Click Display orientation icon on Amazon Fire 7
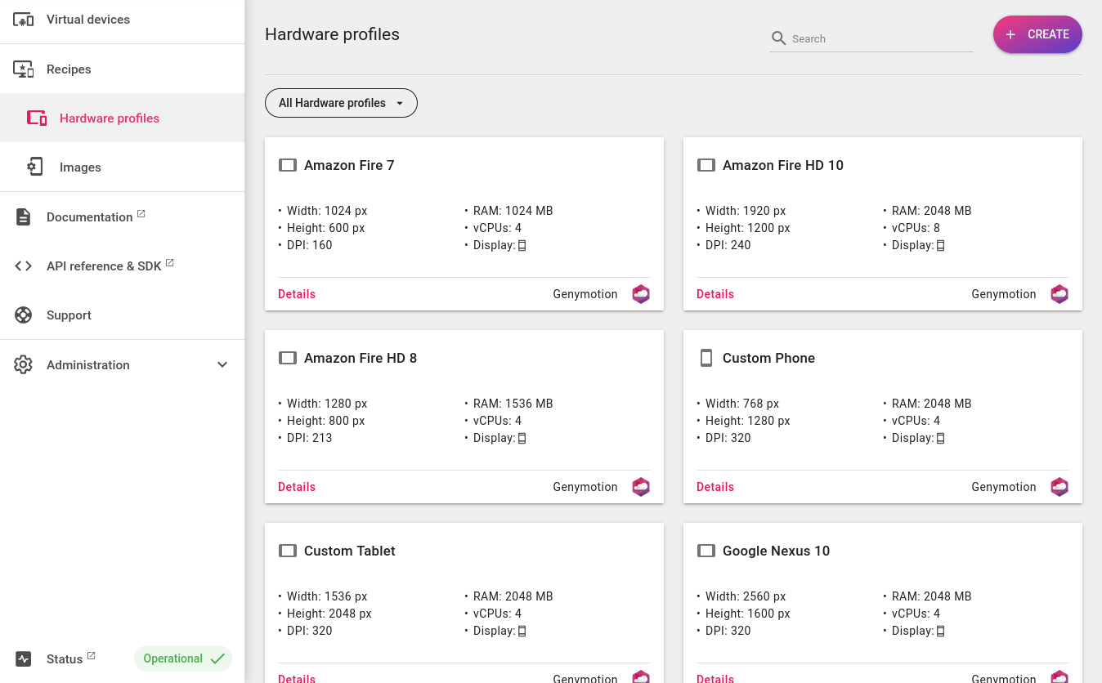 pos(522,245)
